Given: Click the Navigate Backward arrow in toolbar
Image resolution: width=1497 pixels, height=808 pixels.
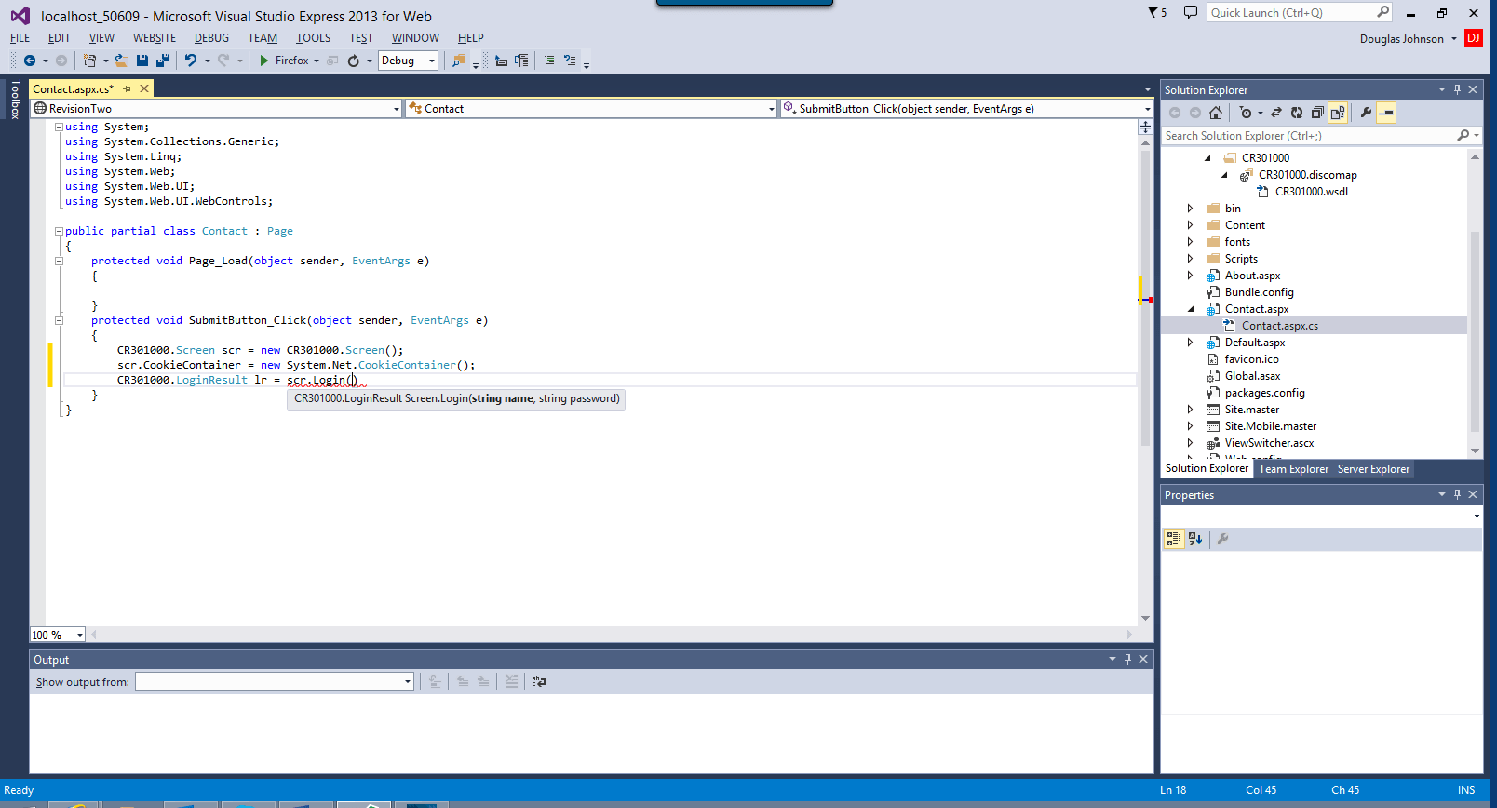Looking at the screenshot, I should coord(30,61).
